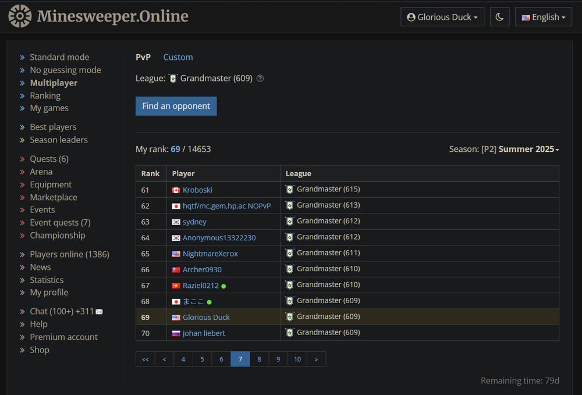Viewport: 582px width, 395px height.
Task: Jump to first page with << button
Action: pyautogui.click(x=145, y=359)
